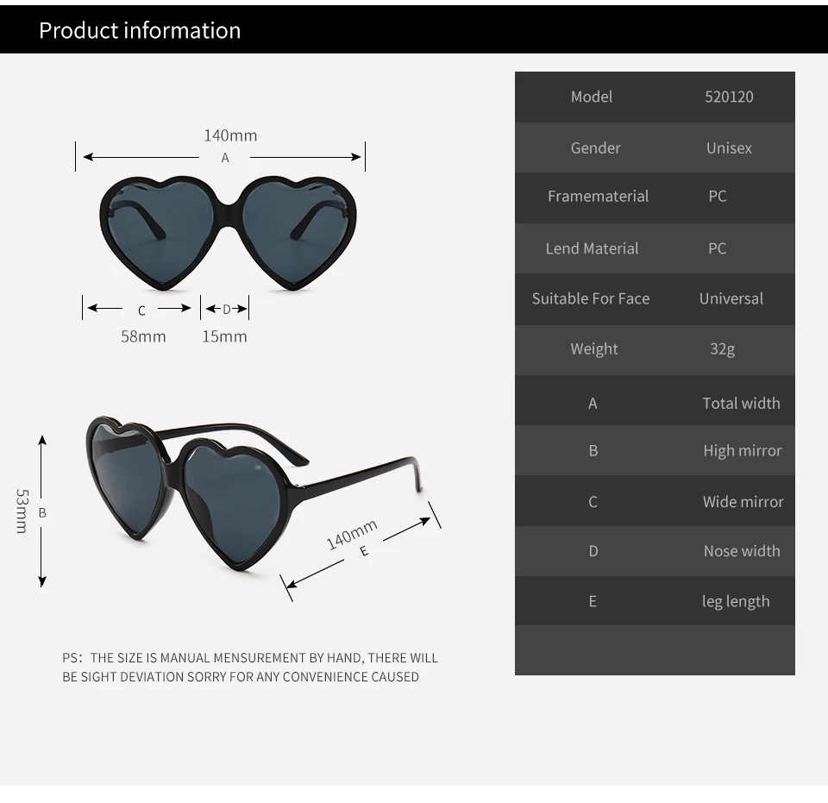The width and height of the screenshot is (828, 803).
Task: Click the Wide mirror description
Action: click(743, 501)
